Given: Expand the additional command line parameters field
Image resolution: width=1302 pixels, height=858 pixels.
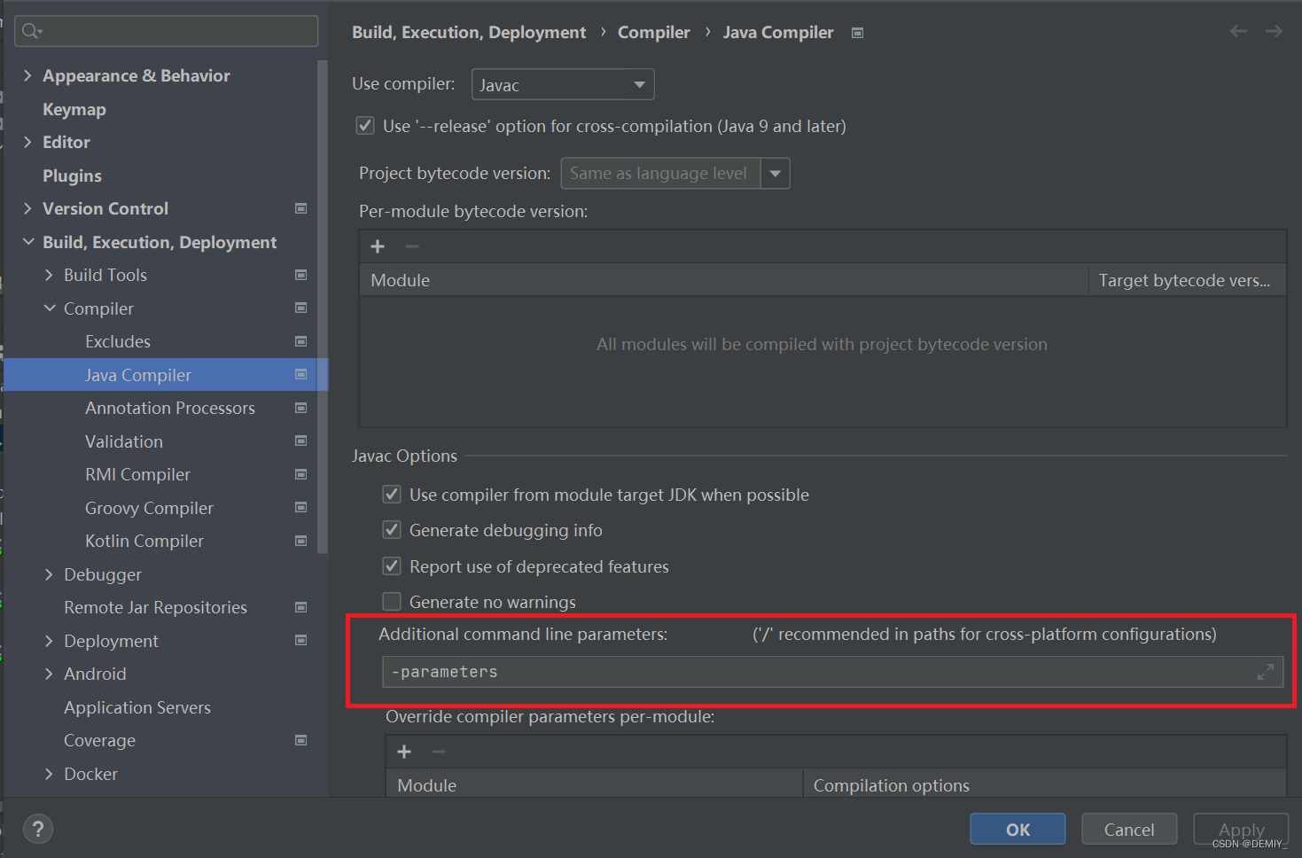Looking at the screenshot, I should (x=1266, y=672).
